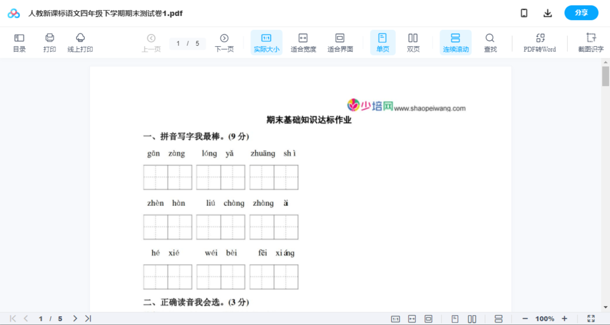Click the 分享 share button
This screenshot has width=610, height=325.
coord(581,13)
